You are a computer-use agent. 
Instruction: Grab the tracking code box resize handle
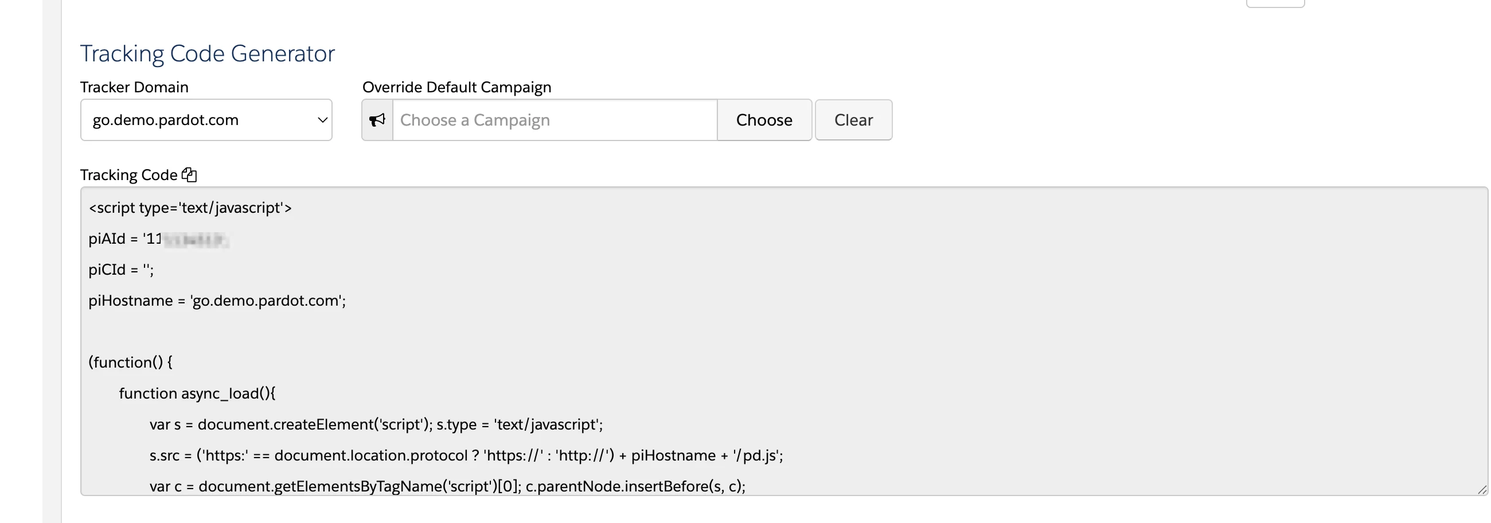pos(1482,489)
